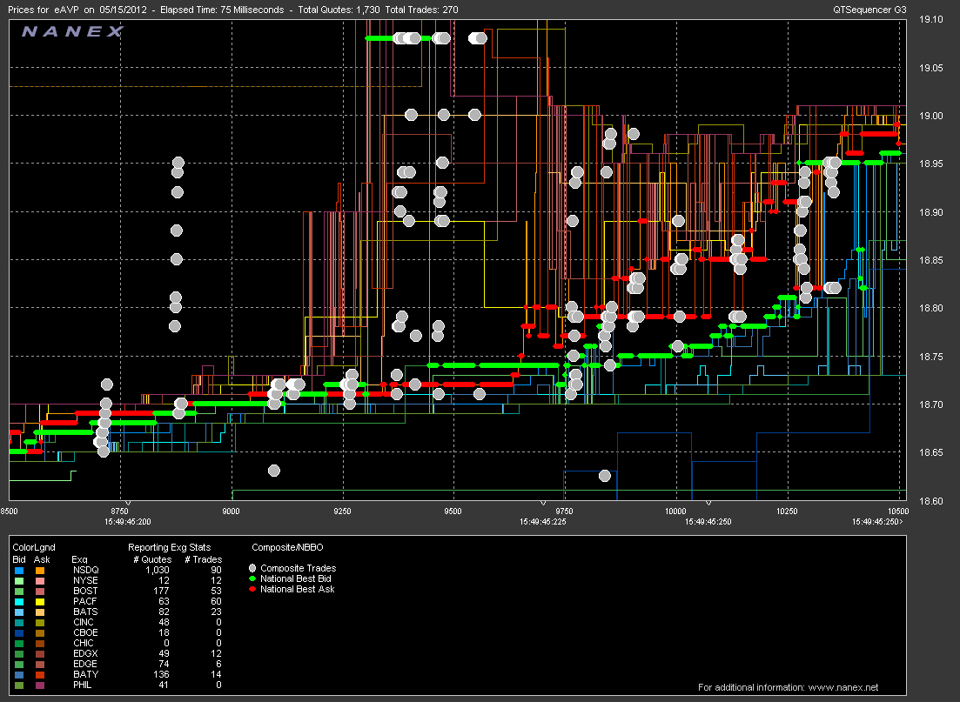Click the 19.10 price axis label
960x702 pixels.
point(931,20)
